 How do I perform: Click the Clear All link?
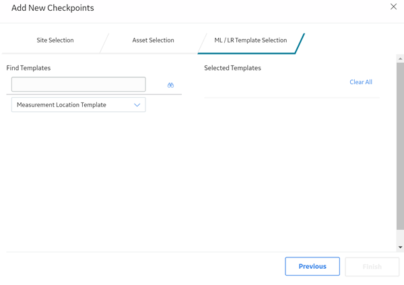click(x=361, y=82)
